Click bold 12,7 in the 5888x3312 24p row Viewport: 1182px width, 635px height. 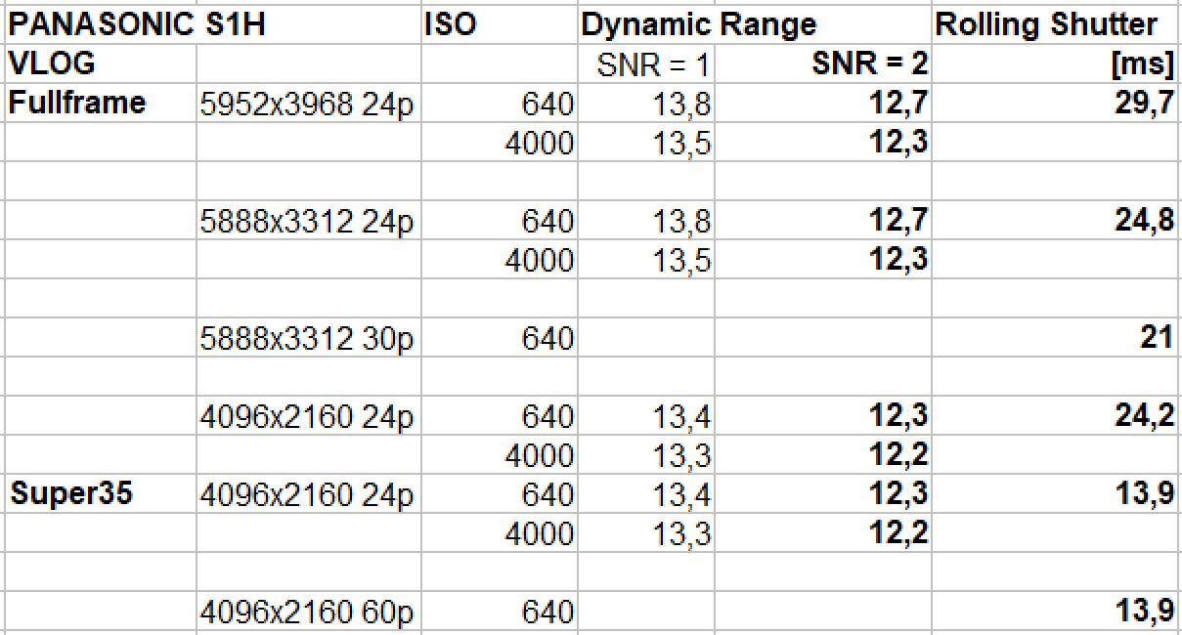point(898,221)
